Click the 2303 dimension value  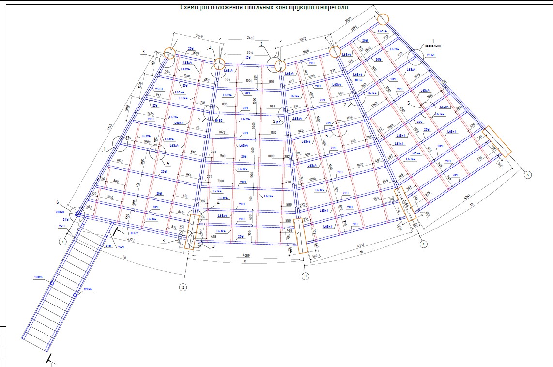pyautogui.click(x=303, y=39)
